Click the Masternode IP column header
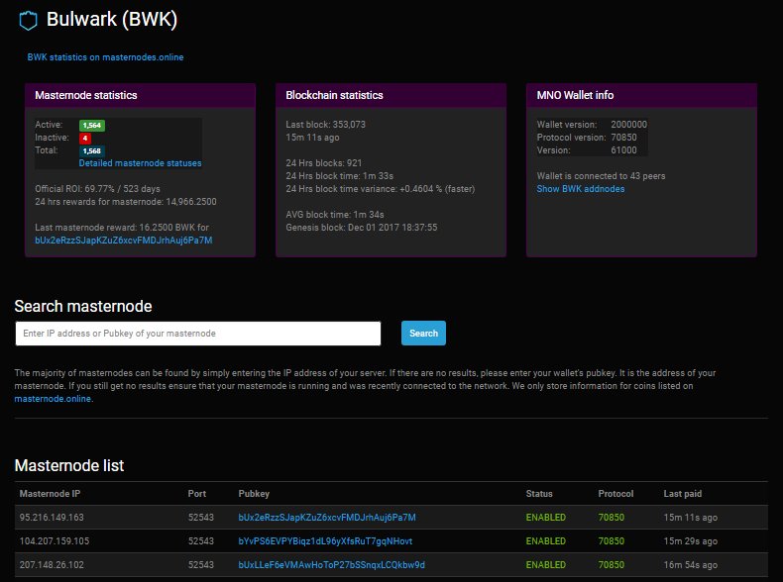 click(50, 494)
